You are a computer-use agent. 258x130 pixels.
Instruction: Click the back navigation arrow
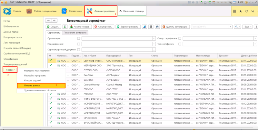point(49,20)
